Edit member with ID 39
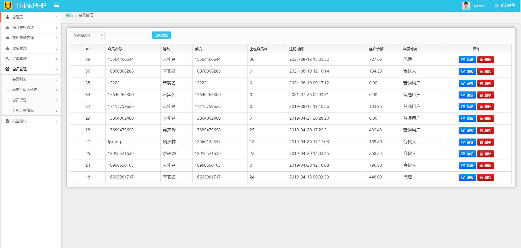Screen dimensions: 521x248 pos(467,60)
